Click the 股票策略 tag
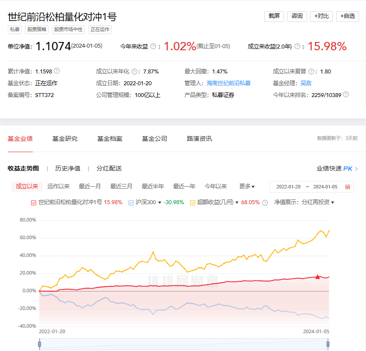The image size is (366, 351). tap(37, 30)
